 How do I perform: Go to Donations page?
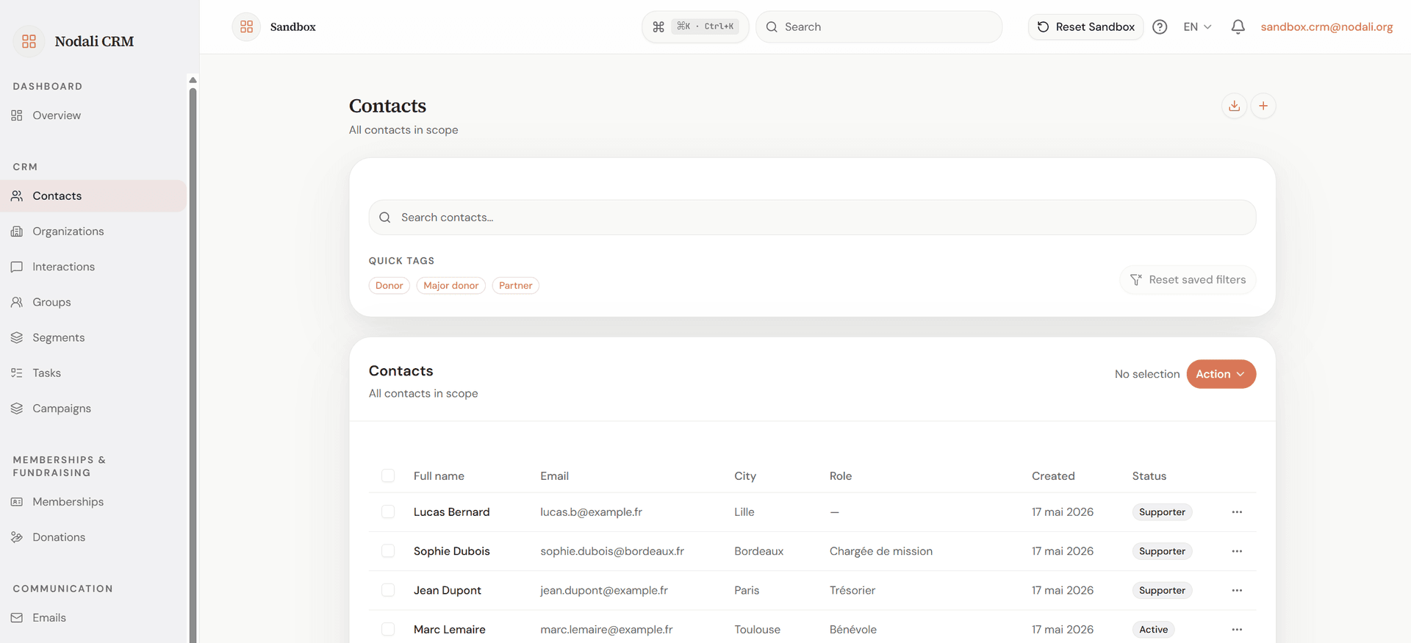click(x=93, y=537)
